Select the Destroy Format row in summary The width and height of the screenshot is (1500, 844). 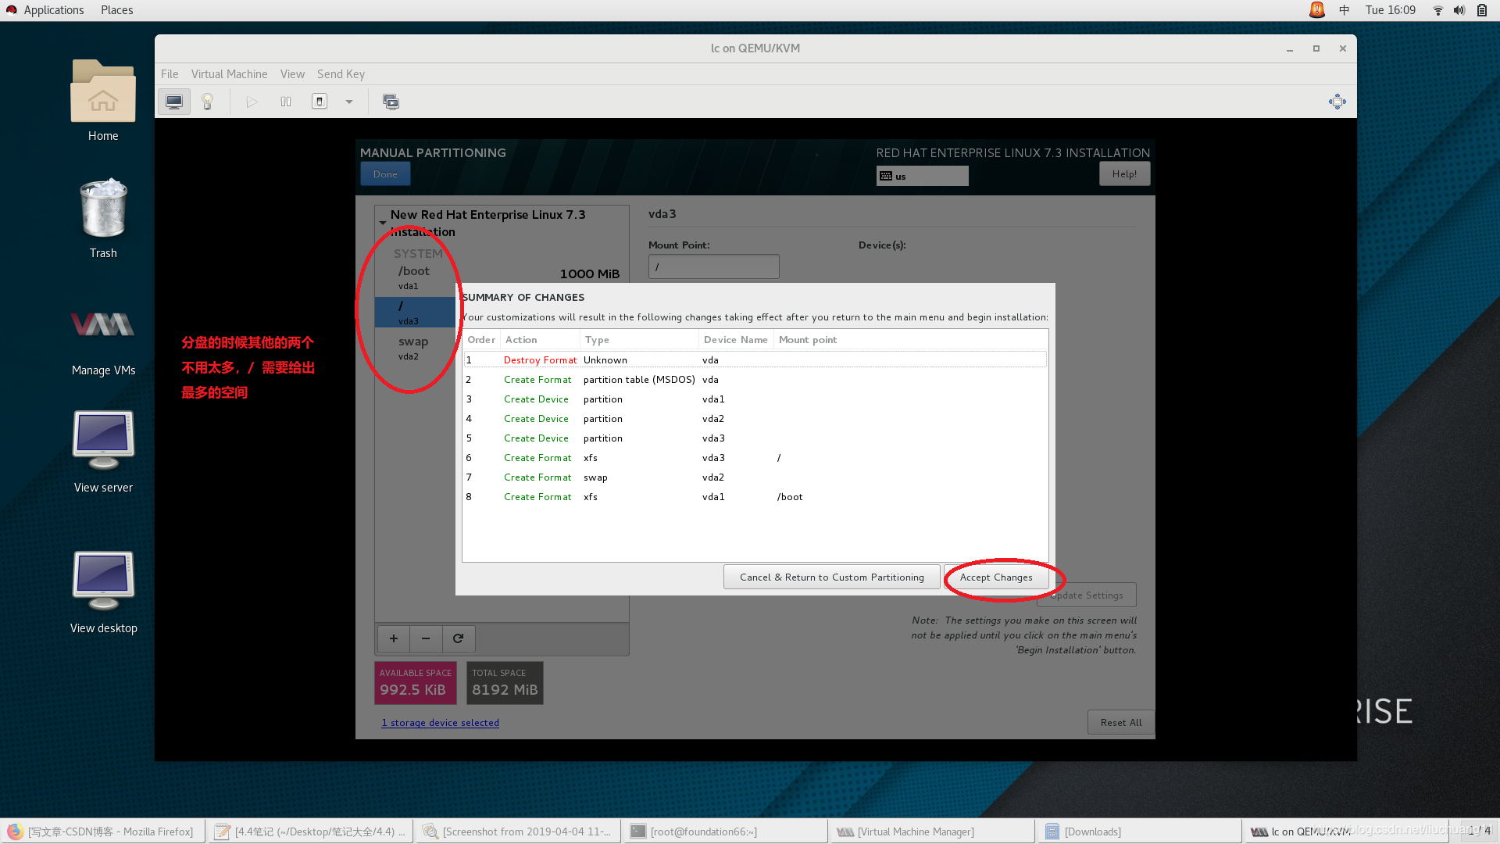(x=755, y=360)
